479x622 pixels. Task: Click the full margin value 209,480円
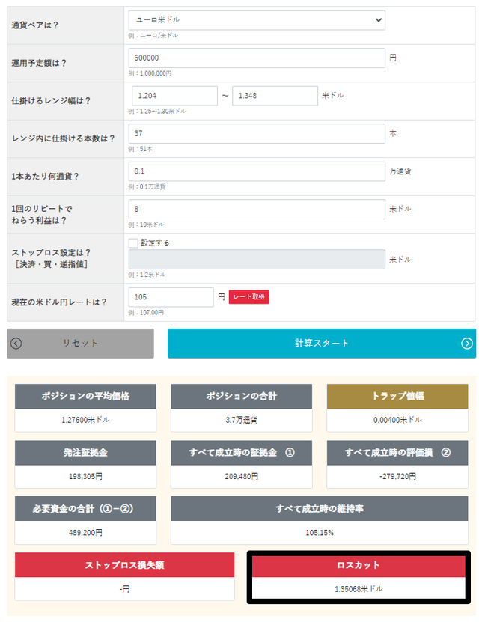click(241, 476)
